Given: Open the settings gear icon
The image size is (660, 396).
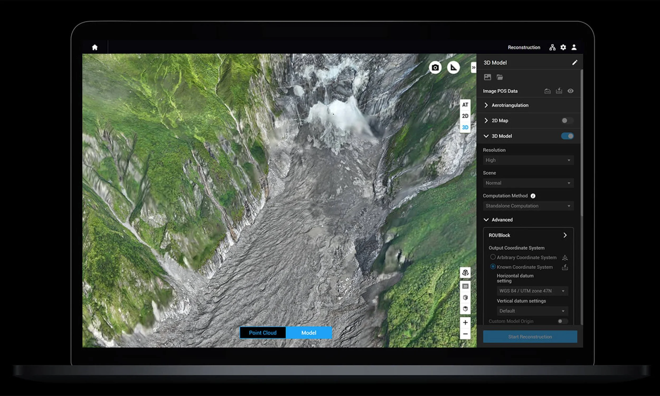Looking at the screenshot, I should [x=563, y=48].
